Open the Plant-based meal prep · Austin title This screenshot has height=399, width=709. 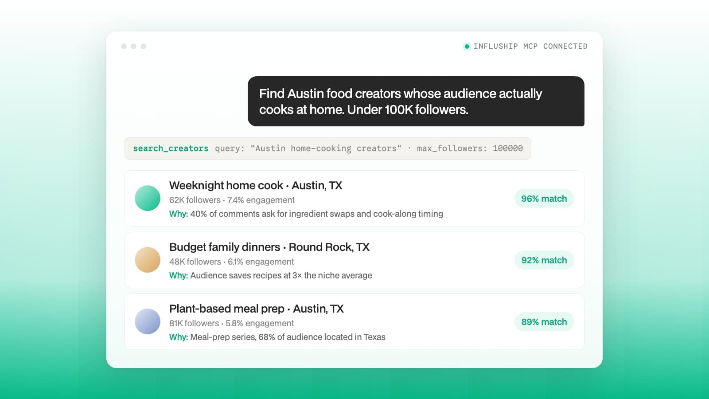[x=257, y=309]
